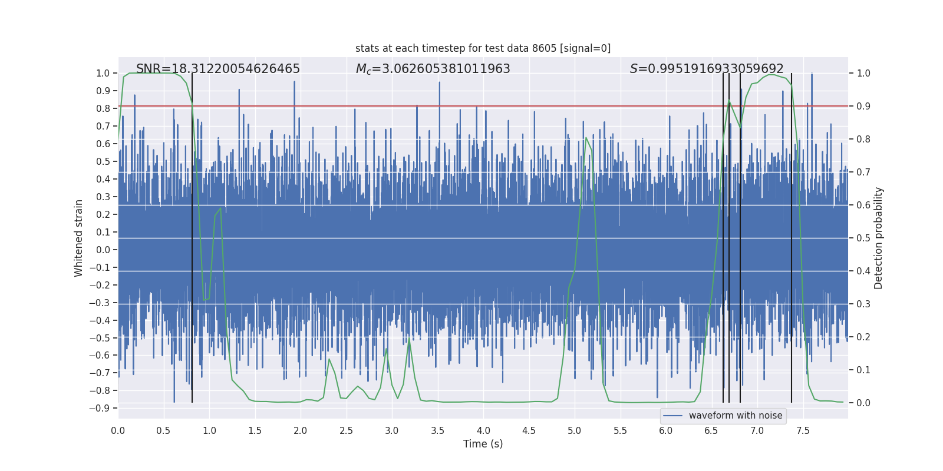Click the −0.5 tick on the Whitened strain axis

pyautogui.click(x=100, y=338)
